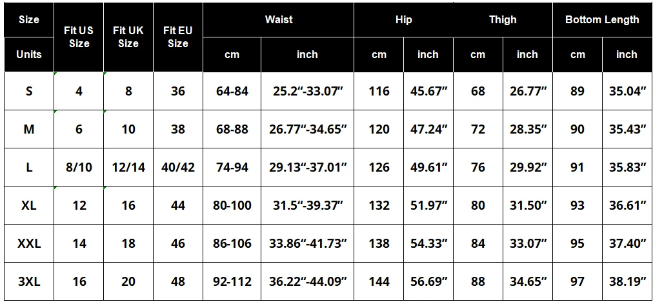Select the 3XL size row label
Image resolution: width=653 pixels, height=302 pixels.
[29, 281]
